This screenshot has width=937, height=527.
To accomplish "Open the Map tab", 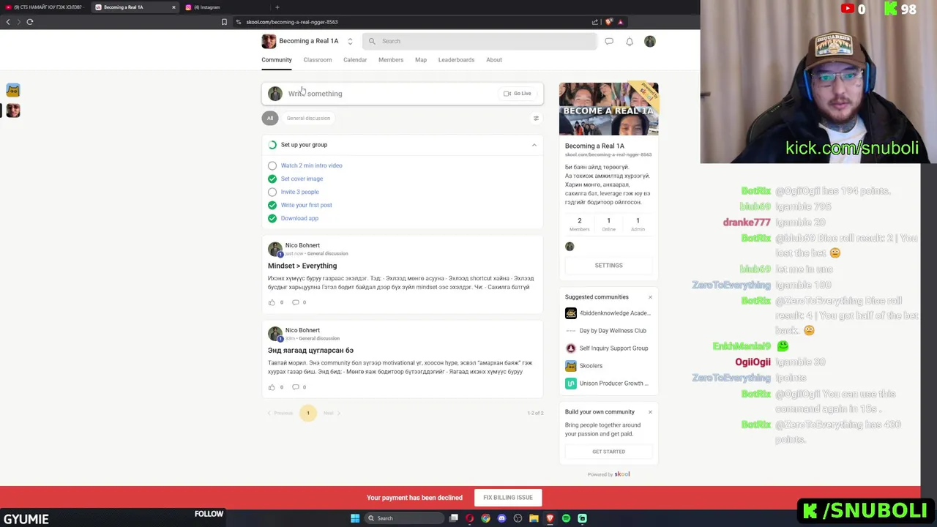I will [x=421, y=60].
